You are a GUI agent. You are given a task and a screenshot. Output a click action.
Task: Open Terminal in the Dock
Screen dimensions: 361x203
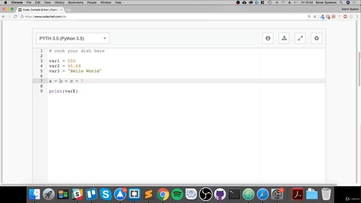pyautogui.click(x=234, y=194)
